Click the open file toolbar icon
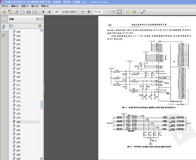This screenshot has width=196, height=160. point(4,12)
